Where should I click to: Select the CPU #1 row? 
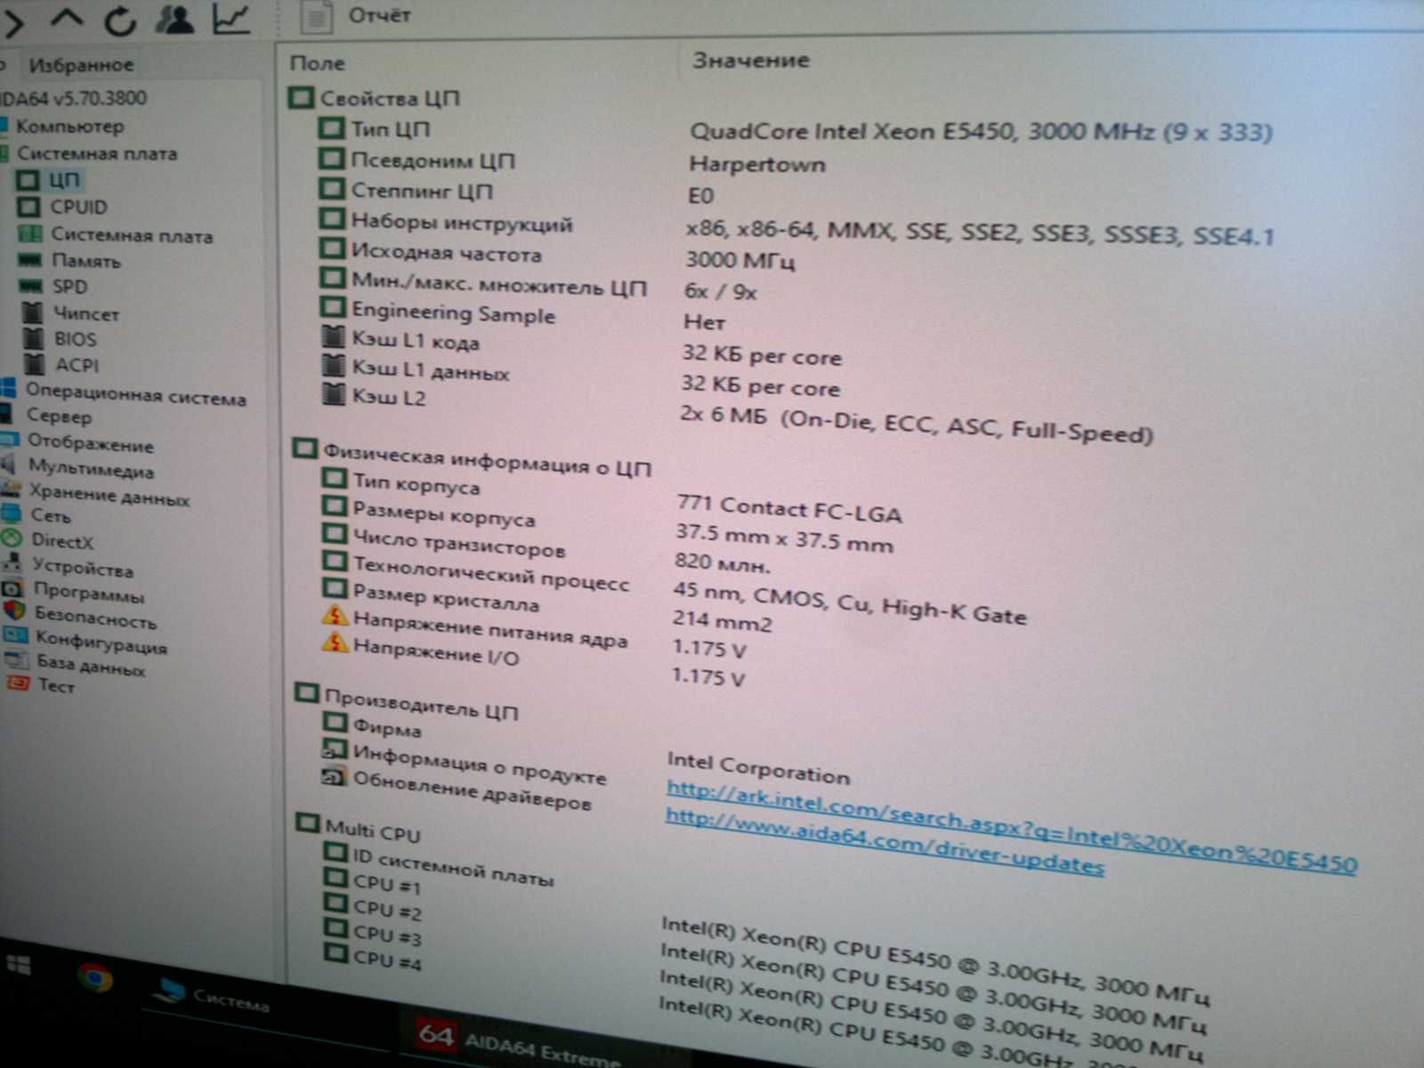(x=386, y=885)
